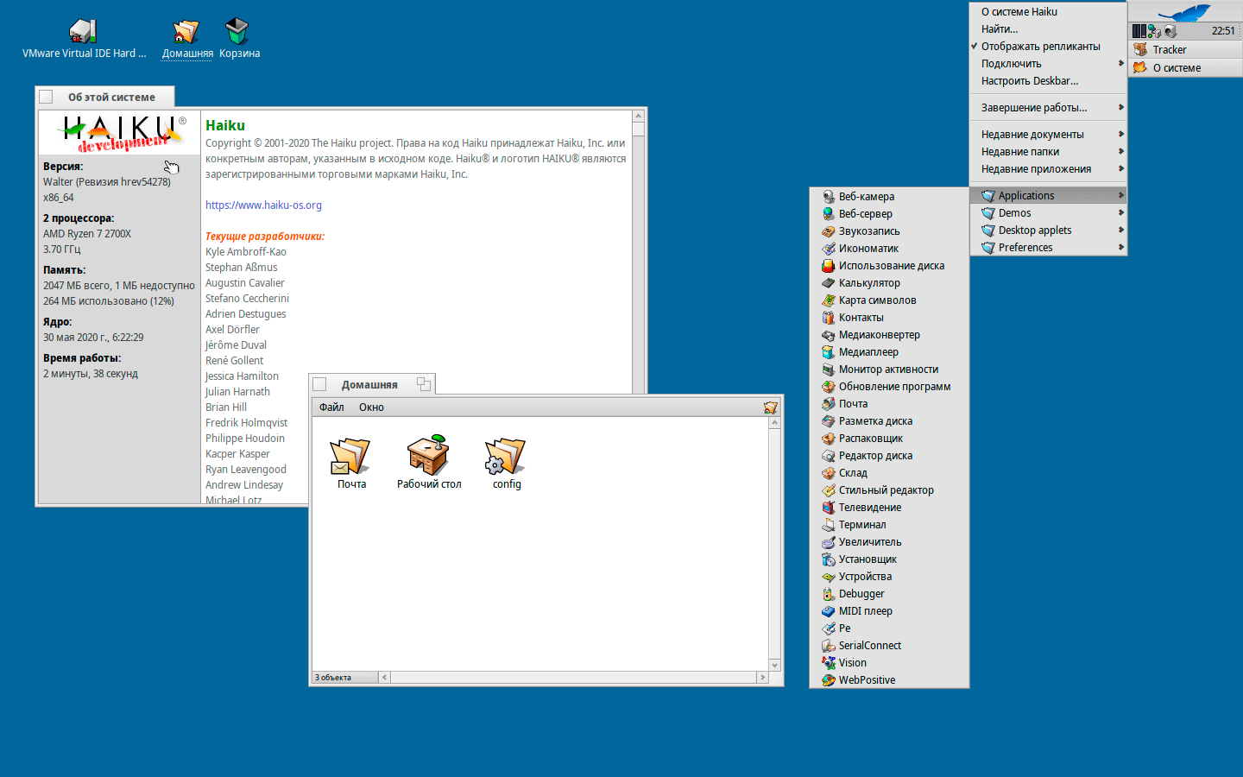Choose Найти... from the Deskbar menu

(1048, 29)
